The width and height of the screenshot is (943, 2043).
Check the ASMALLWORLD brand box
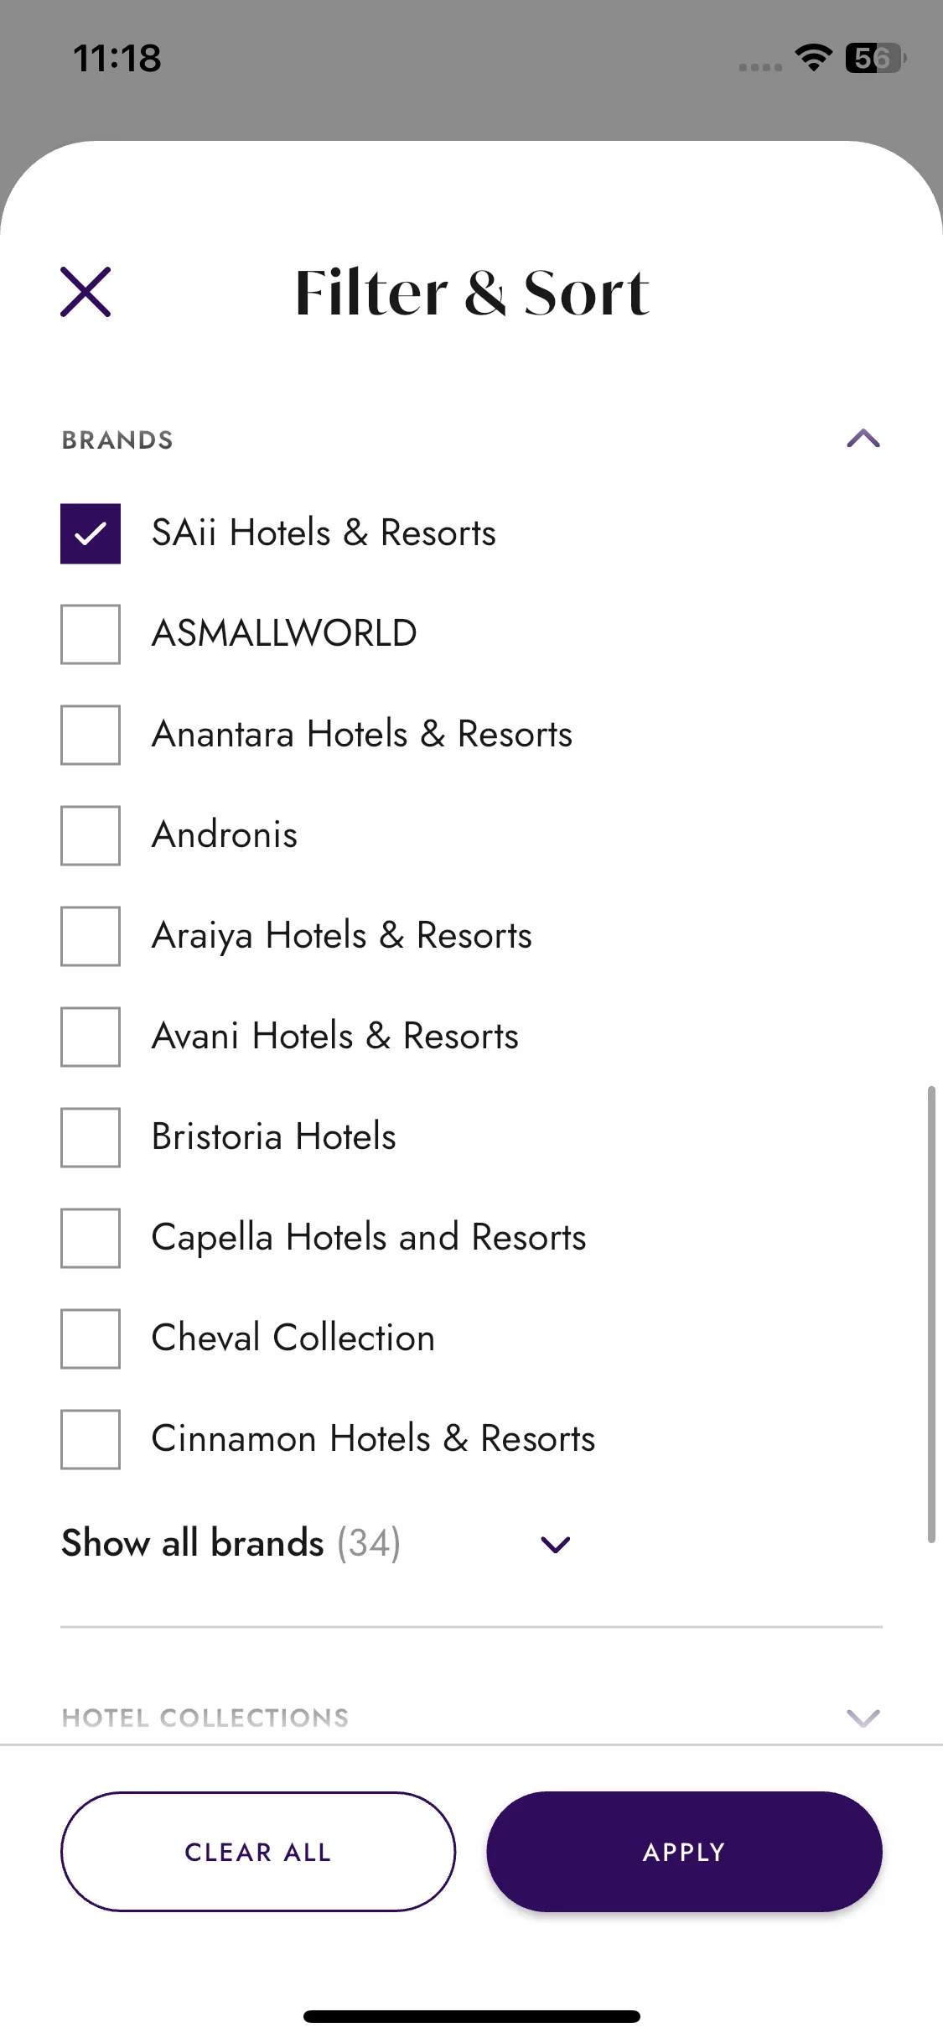[91, 634]
